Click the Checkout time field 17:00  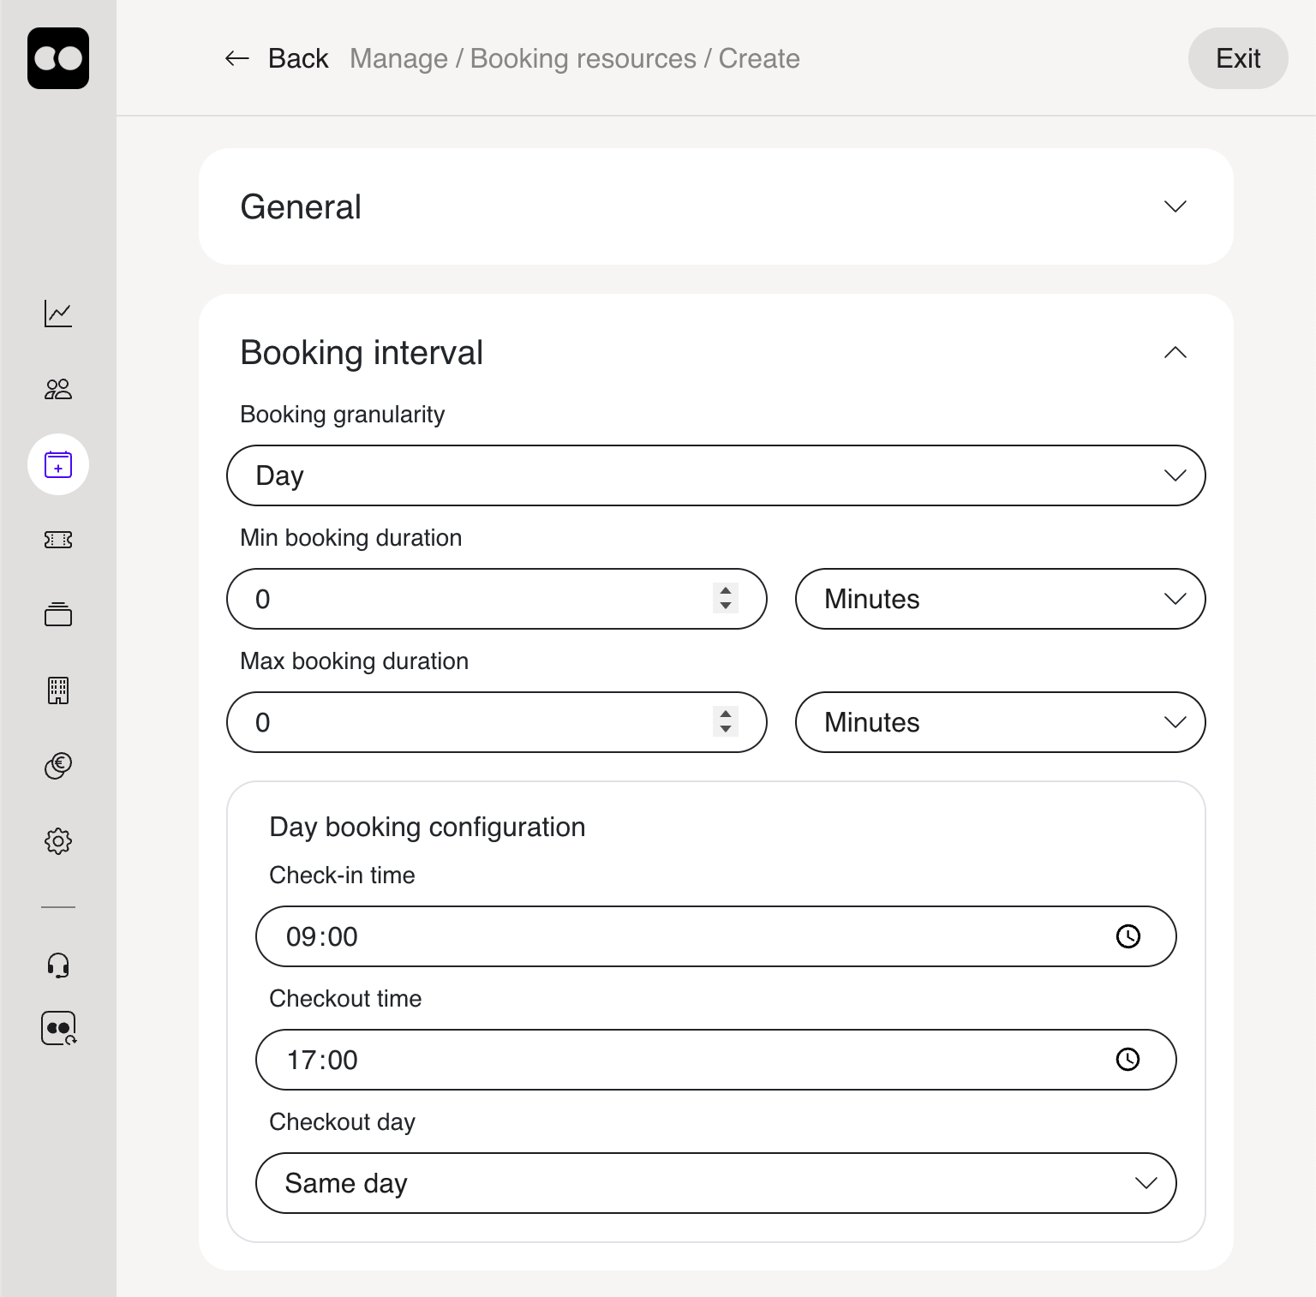pyautogui.click(x=716, y=1060)
